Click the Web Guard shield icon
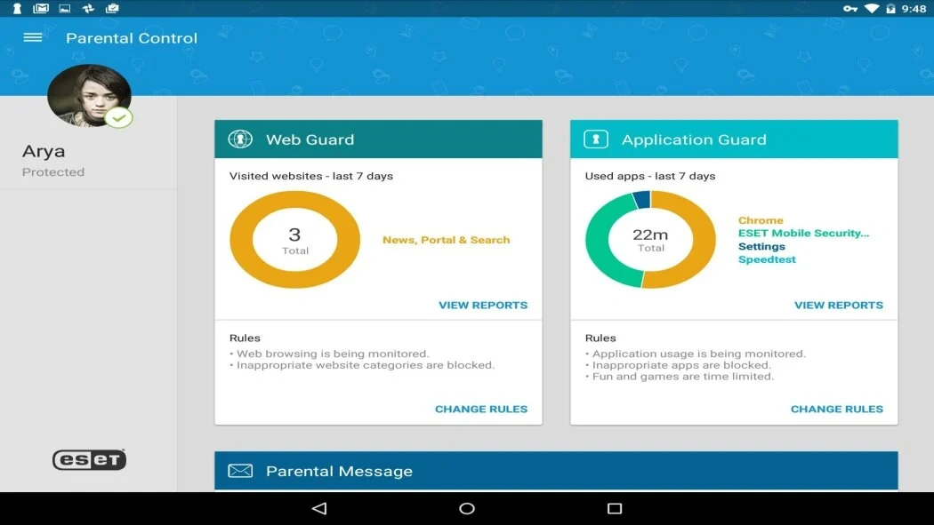The width and height of the screenshot is (934, 525). tap(240, 139)
